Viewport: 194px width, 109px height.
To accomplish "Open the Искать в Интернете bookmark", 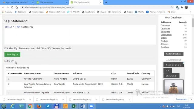I will coord(156,12).
